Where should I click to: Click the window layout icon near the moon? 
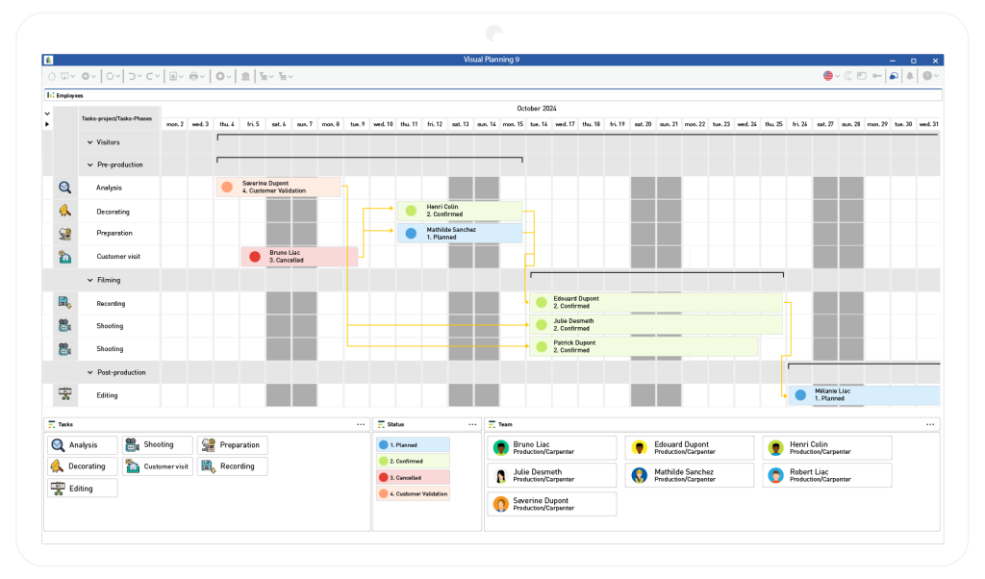click(x=862, y=76)
